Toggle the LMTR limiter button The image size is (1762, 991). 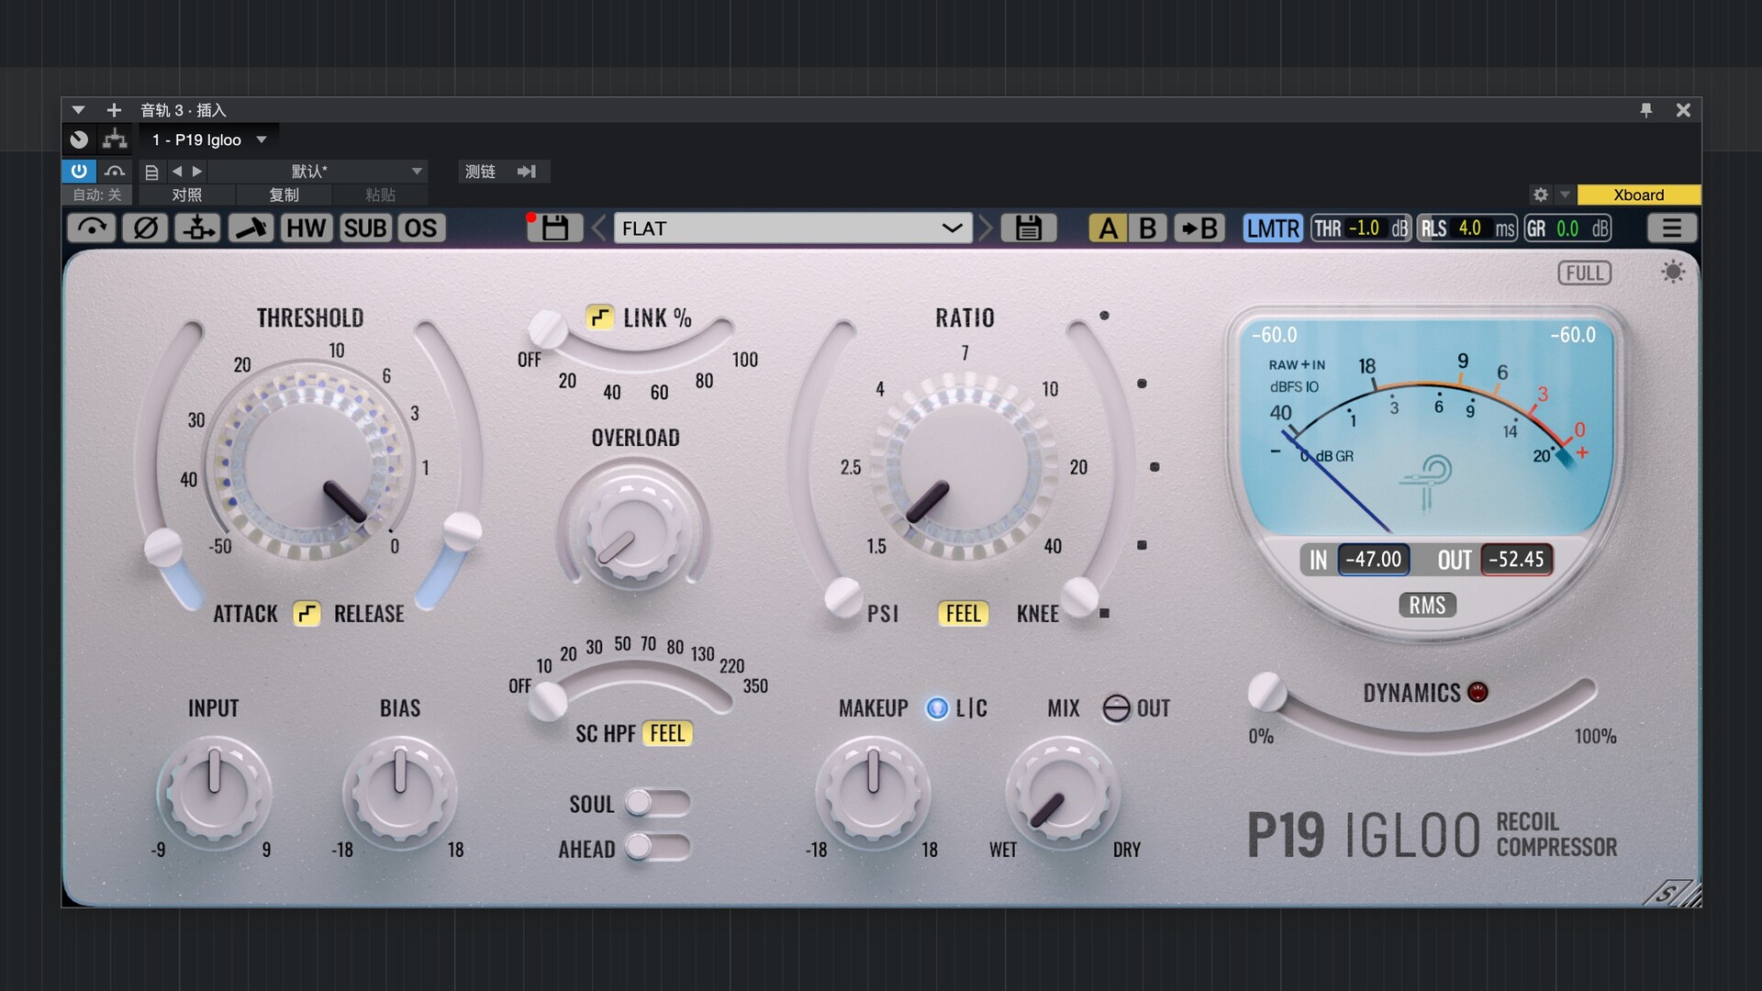pyautogui.click(x=1272, y=228)
